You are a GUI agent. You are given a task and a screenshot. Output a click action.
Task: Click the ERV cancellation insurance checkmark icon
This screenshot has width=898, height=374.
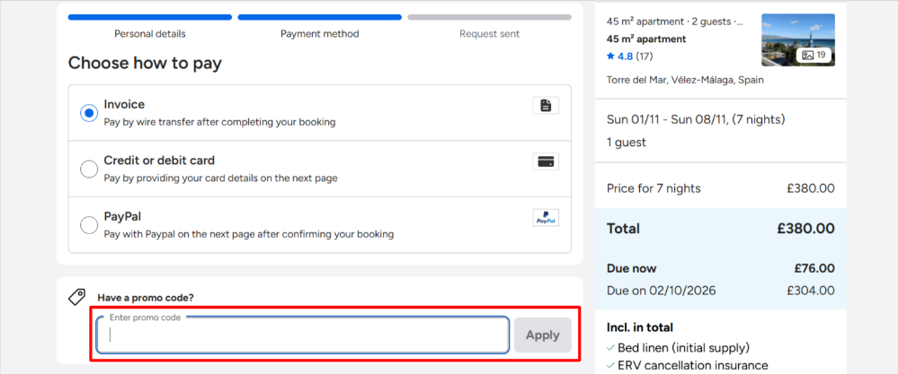click(610, 365)
